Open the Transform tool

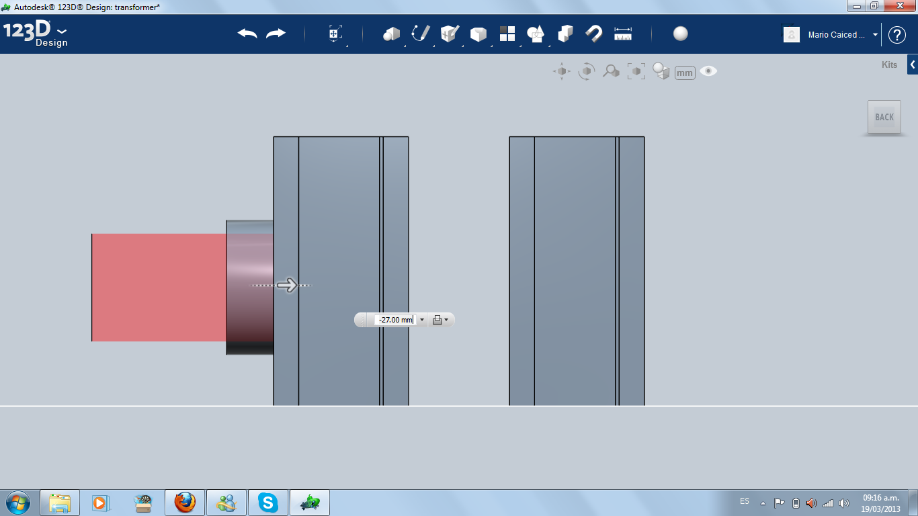coord(335,34)
